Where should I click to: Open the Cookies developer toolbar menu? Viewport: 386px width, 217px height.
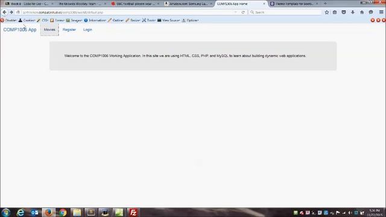click(x=27, y=20)
